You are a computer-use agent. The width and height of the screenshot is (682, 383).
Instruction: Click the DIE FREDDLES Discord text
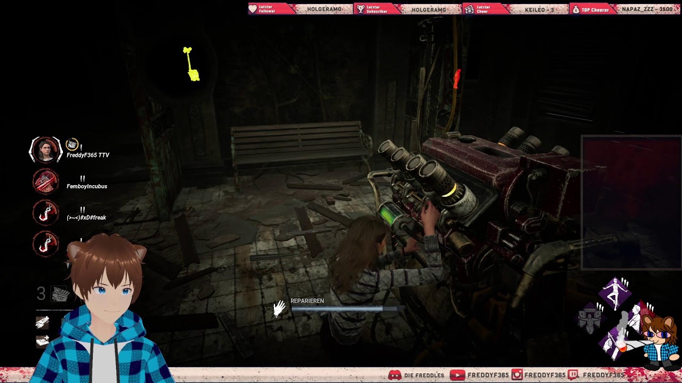pos(424,376)
